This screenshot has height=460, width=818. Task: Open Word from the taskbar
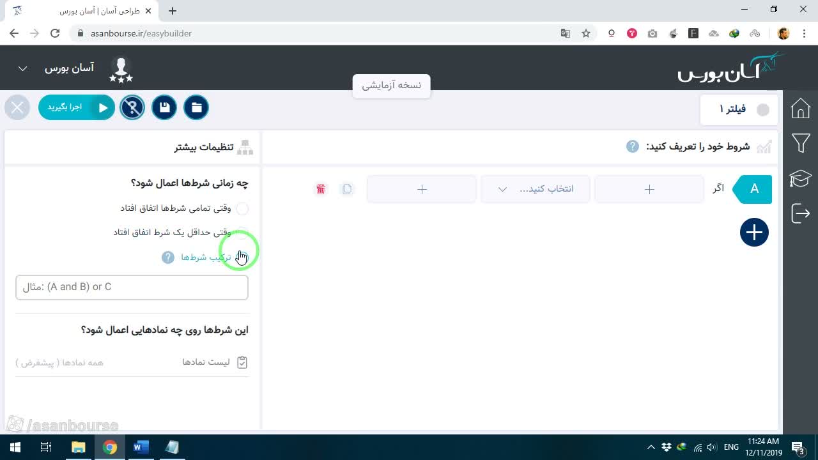click(141, 447)
